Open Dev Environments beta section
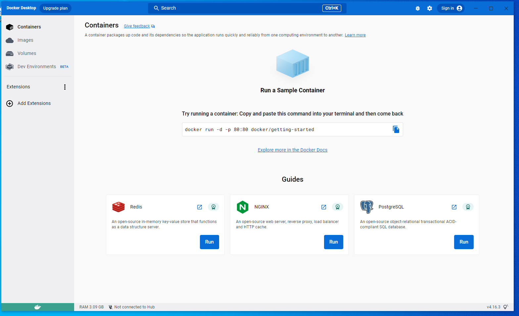 (37, 67)
